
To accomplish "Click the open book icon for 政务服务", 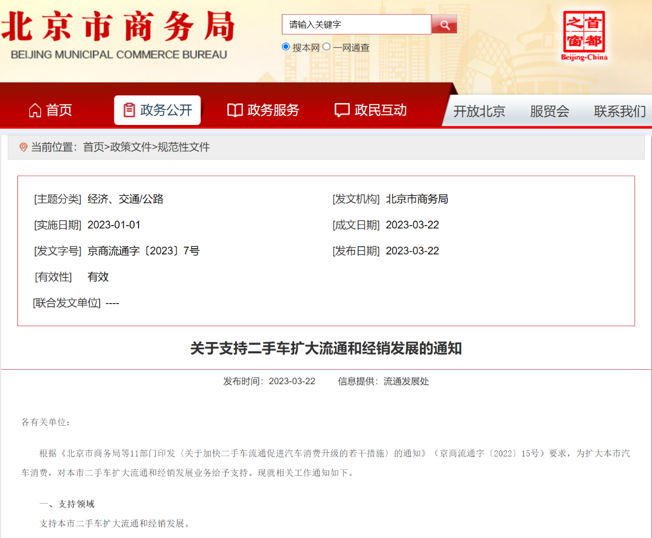I will coord(235,110).
